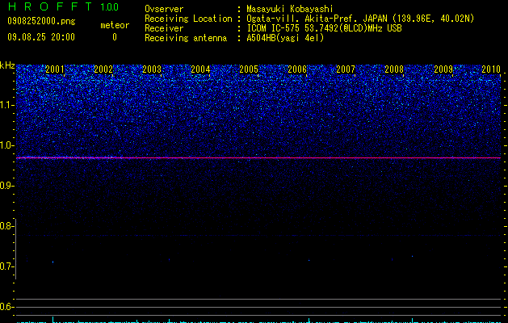Image resolution: width=508 pixels, height=323 pixels.
Task: Click the observer name Masayuki Kobayashi
Action: [290, 9]
